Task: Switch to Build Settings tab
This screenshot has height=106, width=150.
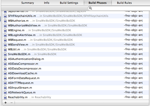Action: 69,3
